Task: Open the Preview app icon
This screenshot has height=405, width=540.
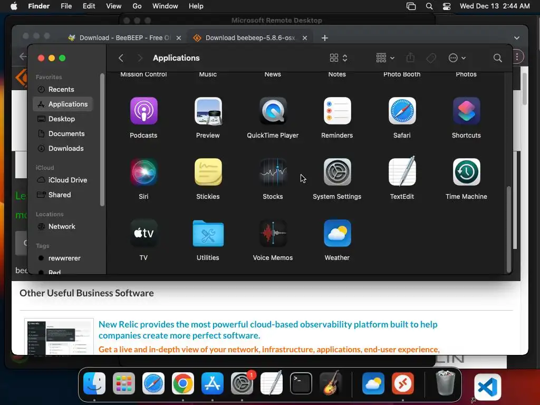Action: 208,111
